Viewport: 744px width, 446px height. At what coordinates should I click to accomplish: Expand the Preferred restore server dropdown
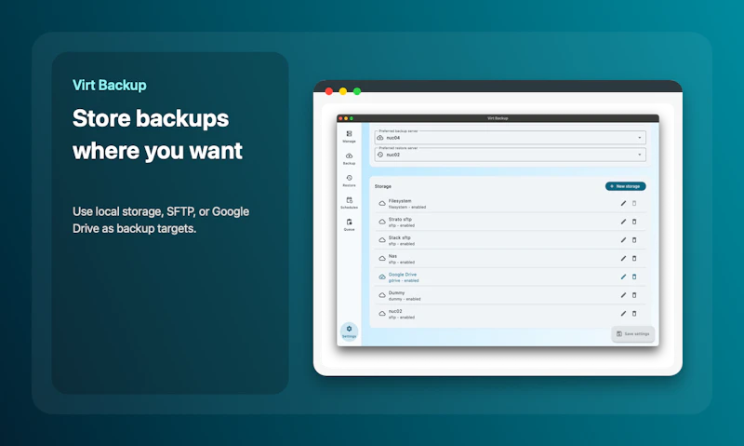(x=510, y=155)
